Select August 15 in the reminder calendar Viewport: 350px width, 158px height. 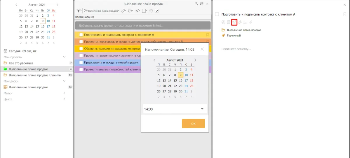click(x=175, y=80)
